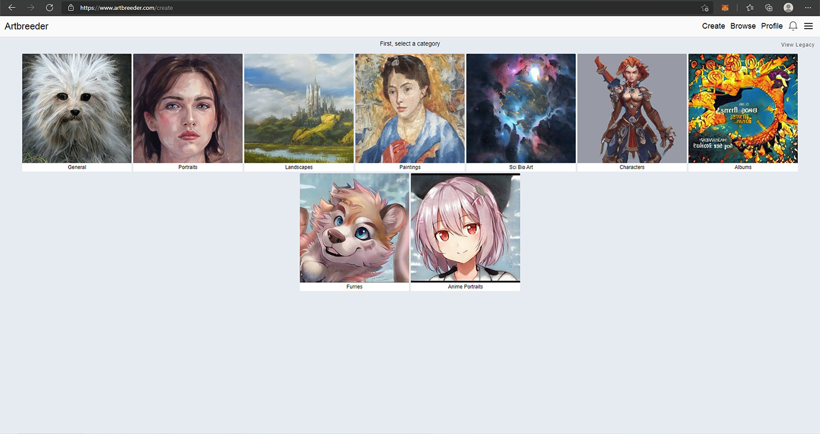Select the Portraits category

point(188,108)
